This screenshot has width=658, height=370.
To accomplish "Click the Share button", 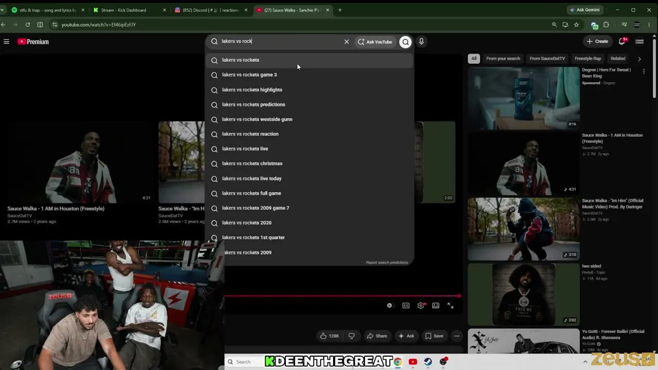I will click(377, 336).
